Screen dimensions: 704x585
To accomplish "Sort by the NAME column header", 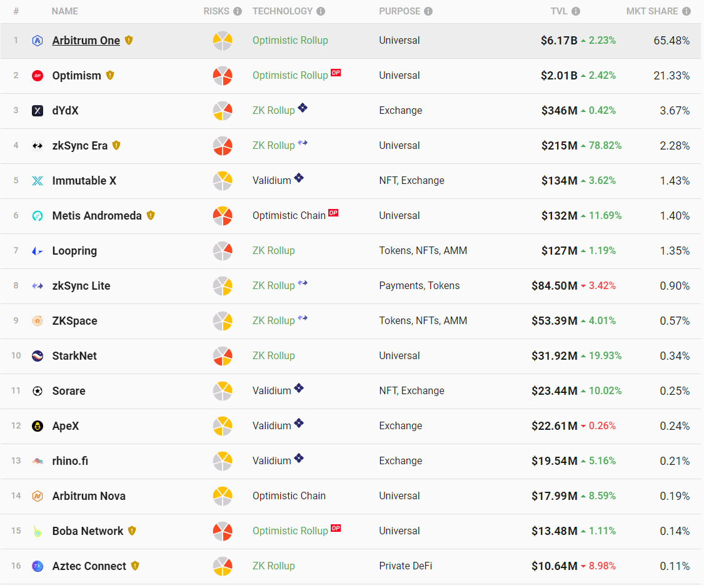I will pos(64,11).
